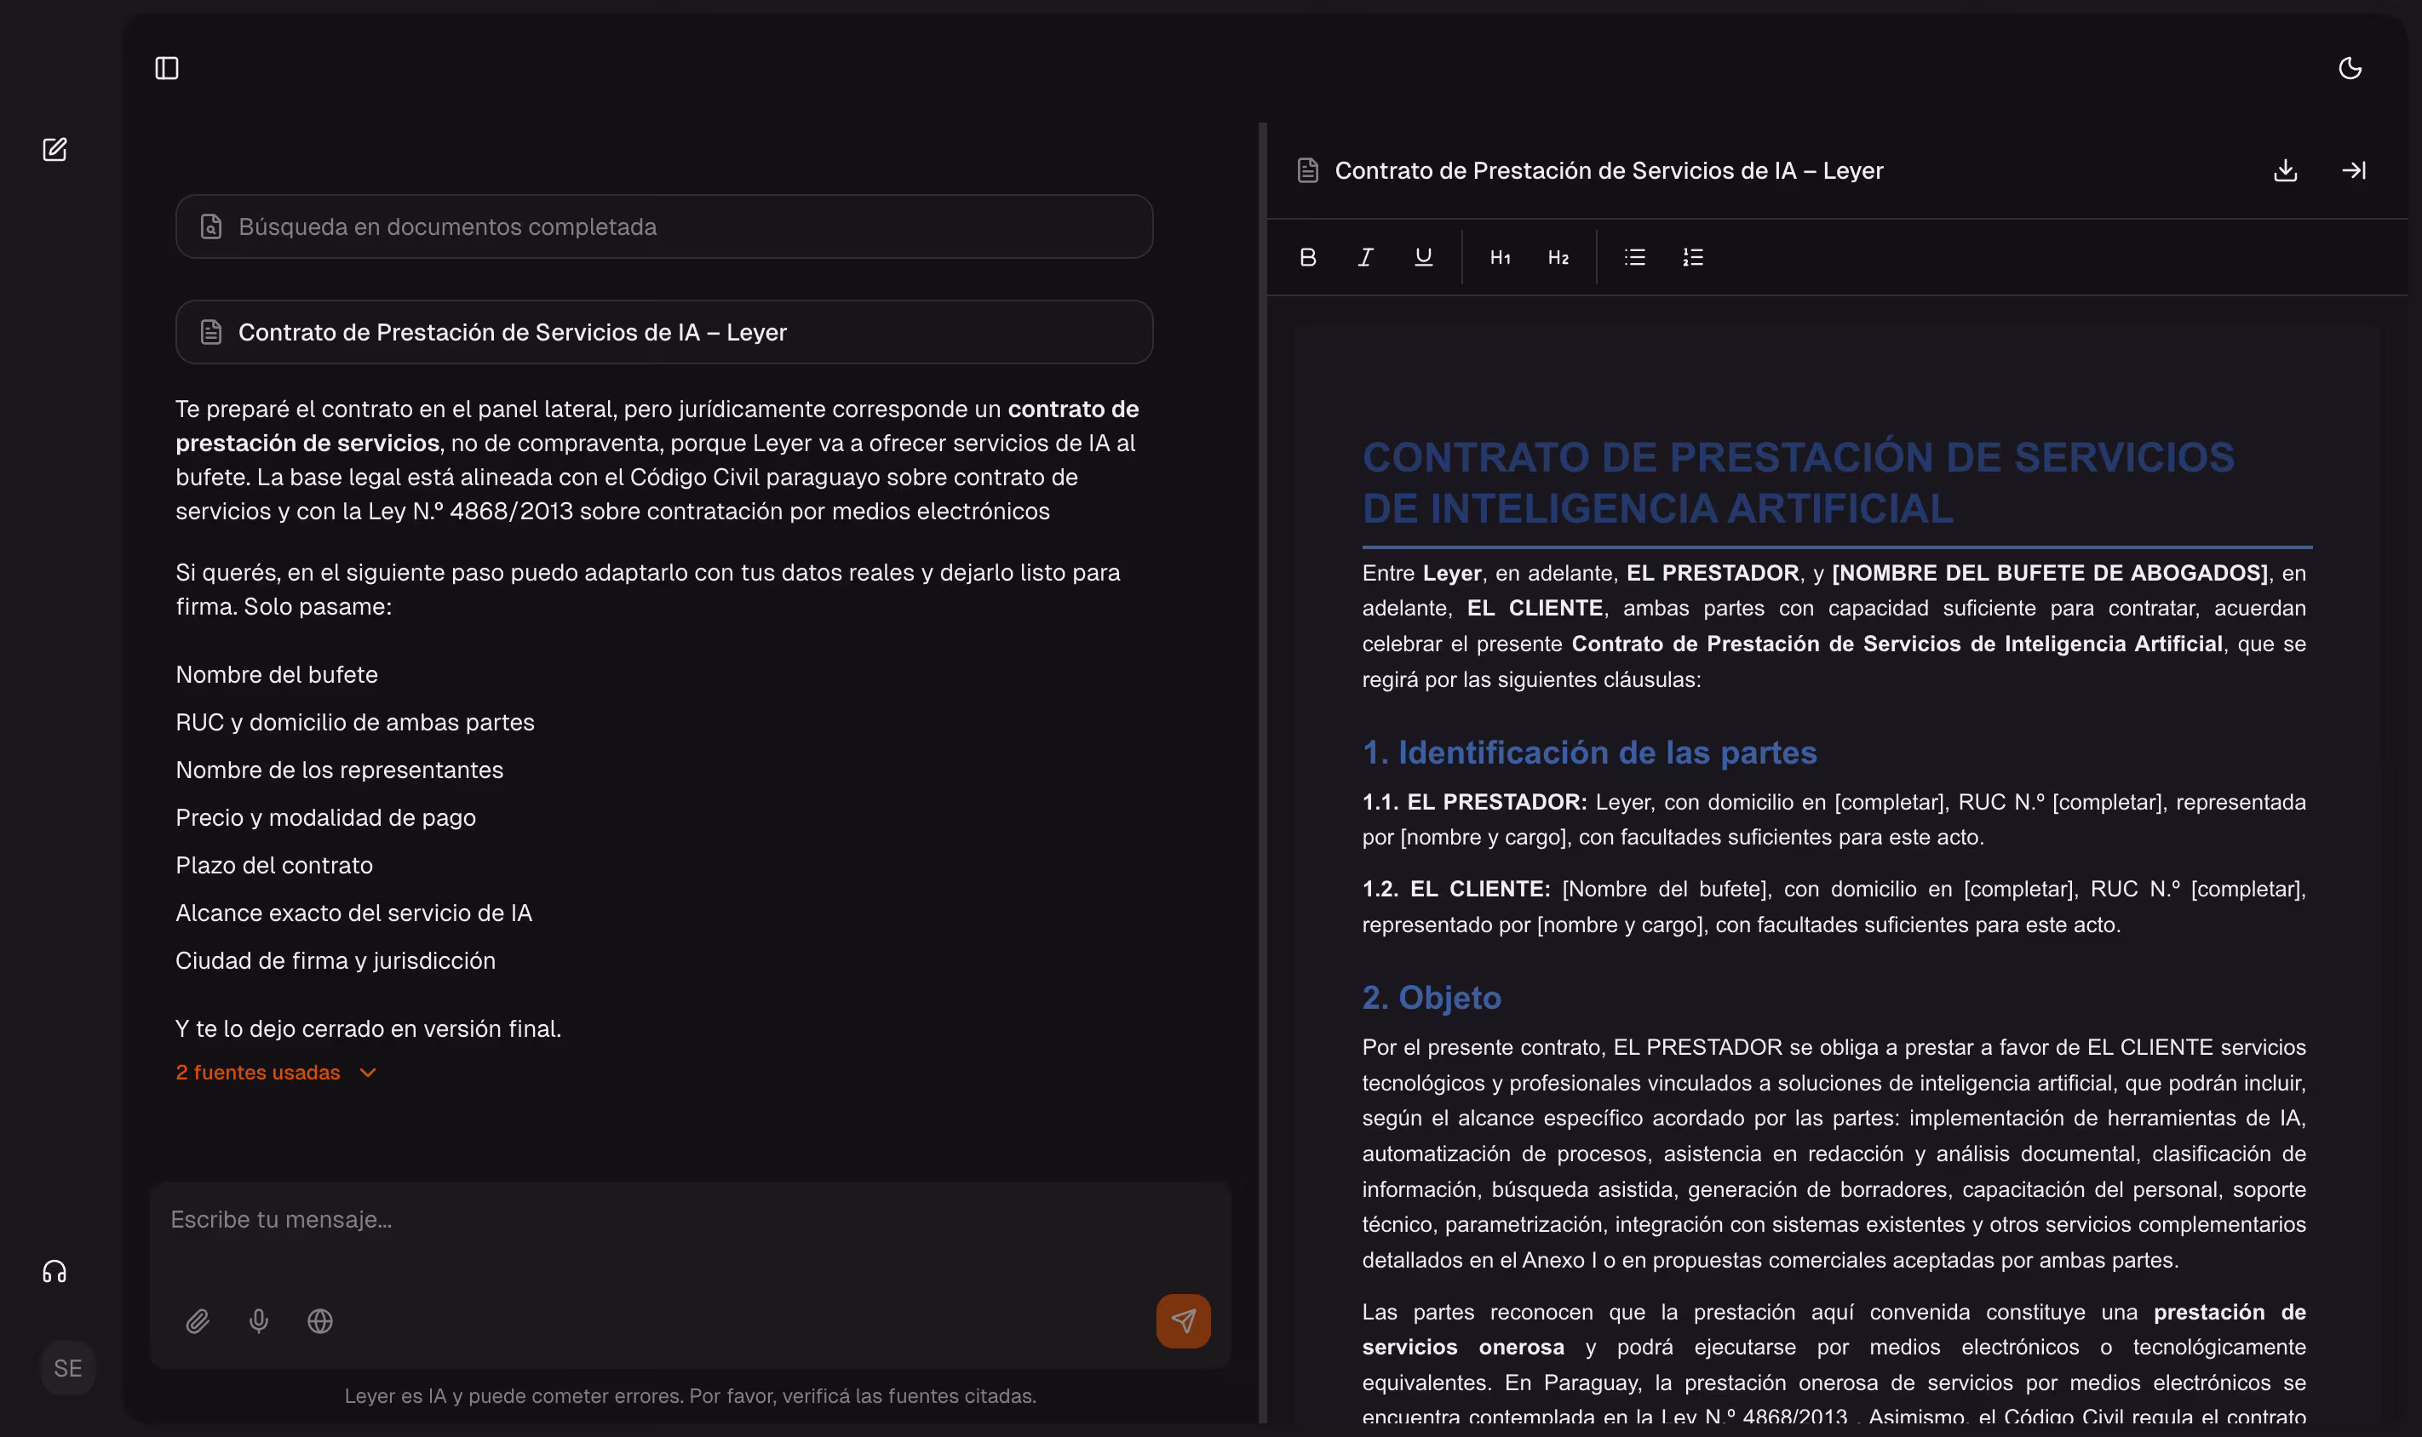Apply Heading 1 style
The image size is (2422, 1437).
coord(1499,256)
